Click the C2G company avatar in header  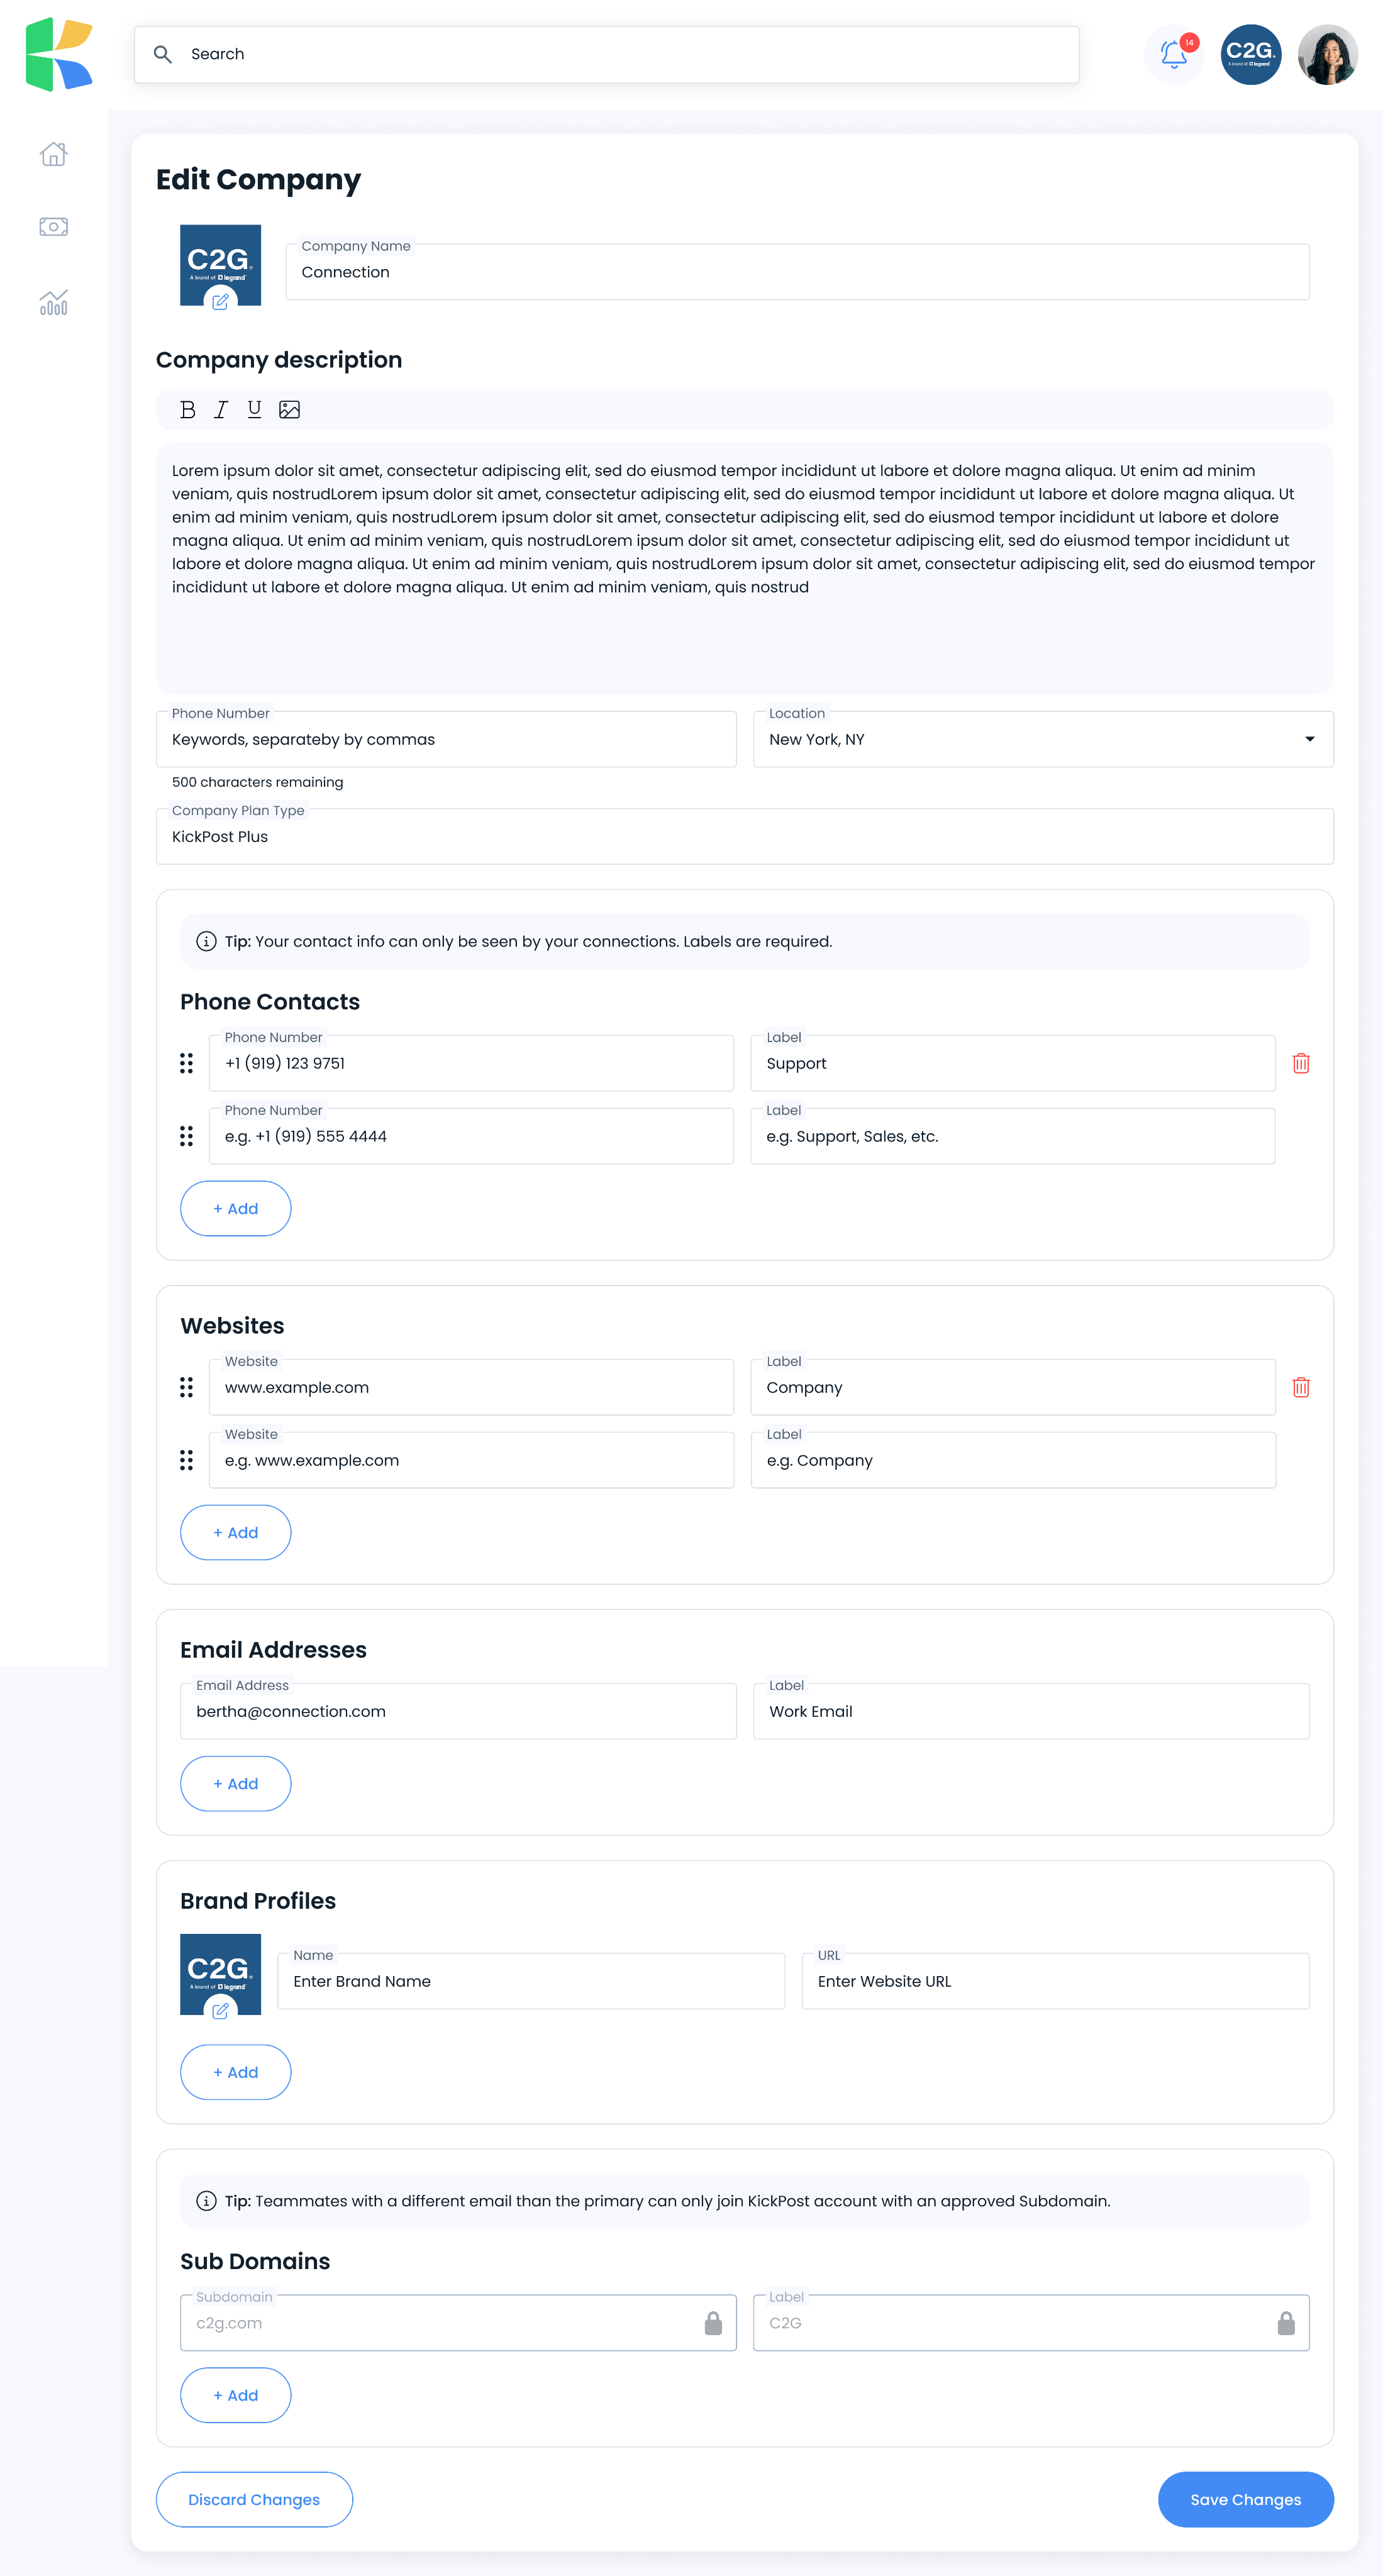point(1251,54)
